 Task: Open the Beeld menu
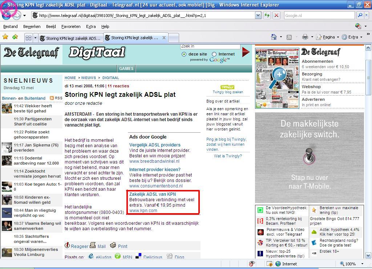click(51, 26)
